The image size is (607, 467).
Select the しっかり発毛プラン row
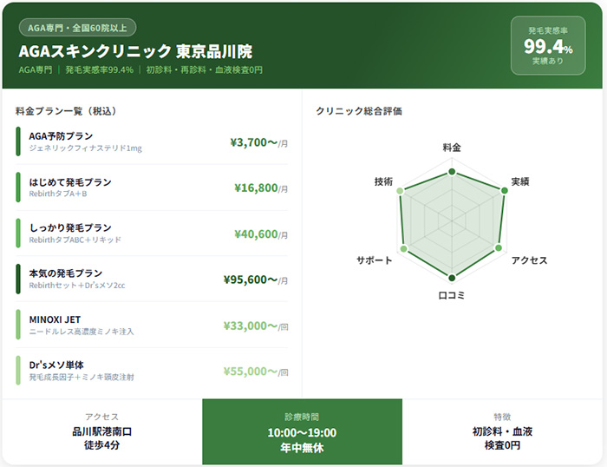coord(152,233)
